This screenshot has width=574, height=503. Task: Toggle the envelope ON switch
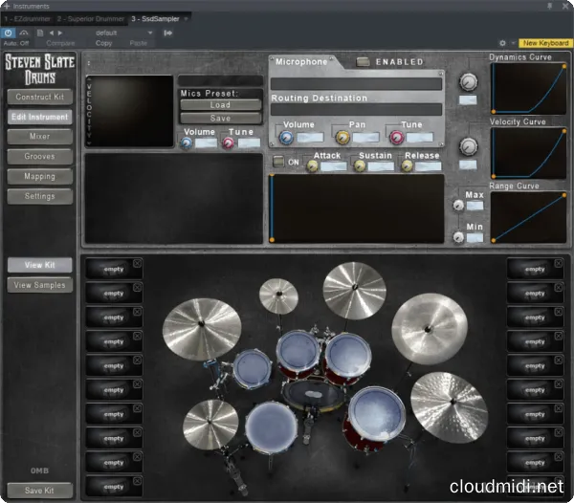coord(278,162)
